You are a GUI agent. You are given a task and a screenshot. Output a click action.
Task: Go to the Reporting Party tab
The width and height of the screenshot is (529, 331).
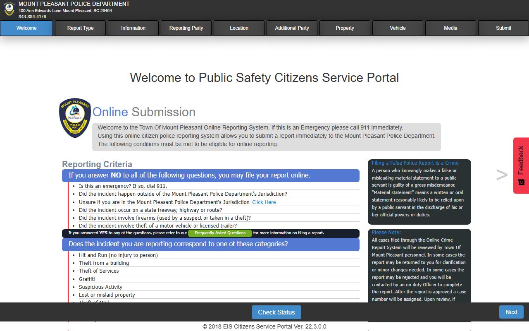(x=186, y=28)
